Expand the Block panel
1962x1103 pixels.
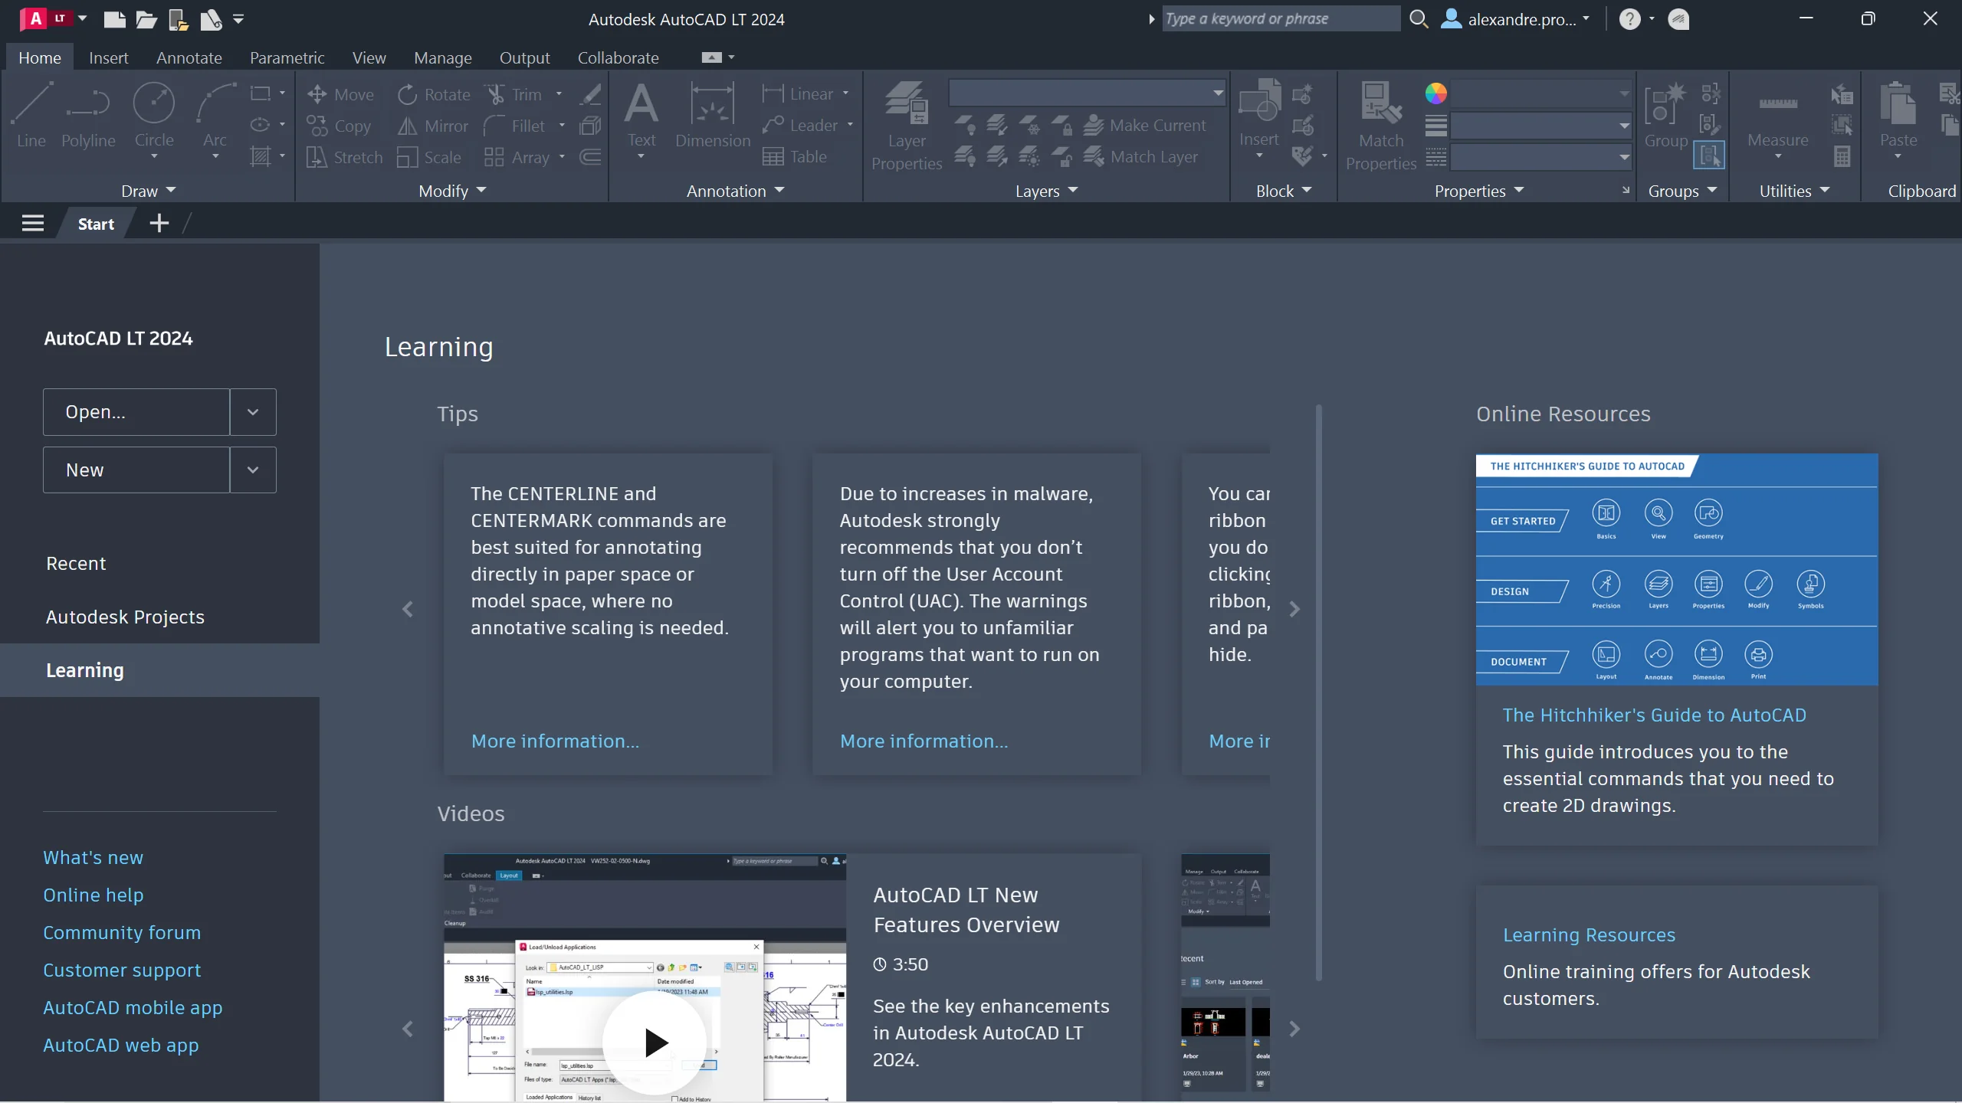1284,191
